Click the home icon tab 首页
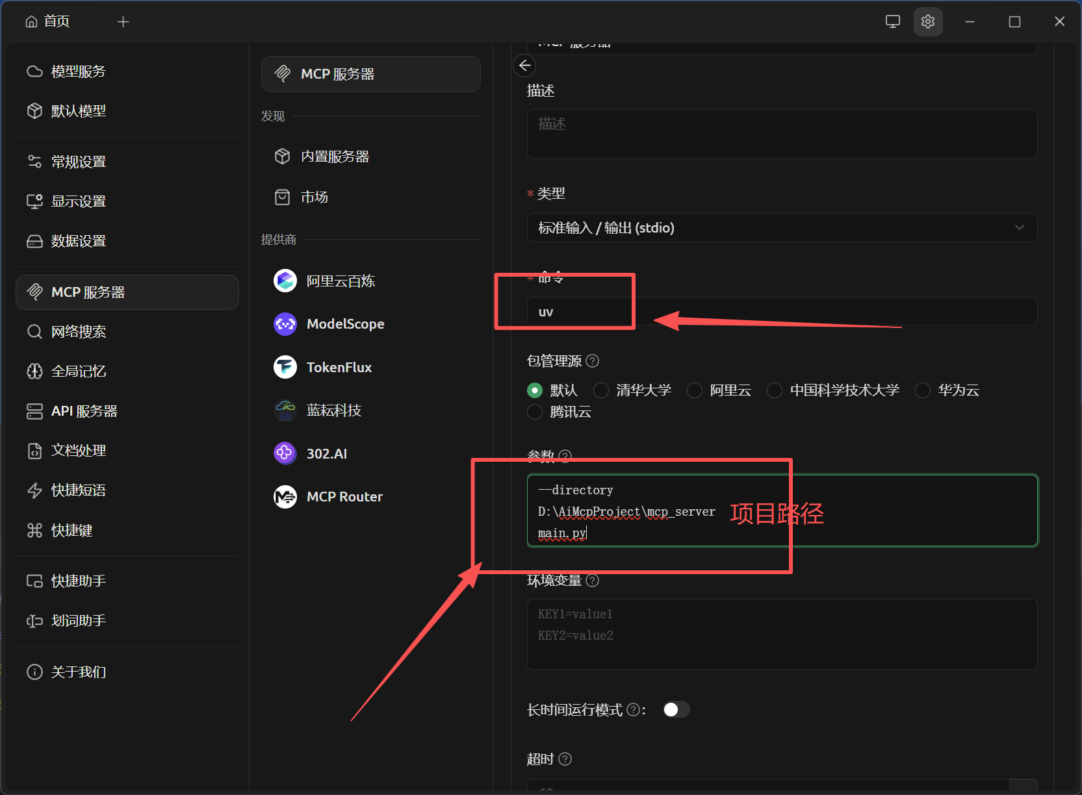 (x=47, y=21)
